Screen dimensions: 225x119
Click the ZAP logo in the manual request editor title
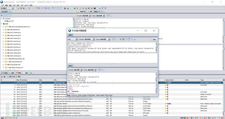[69, 30]
